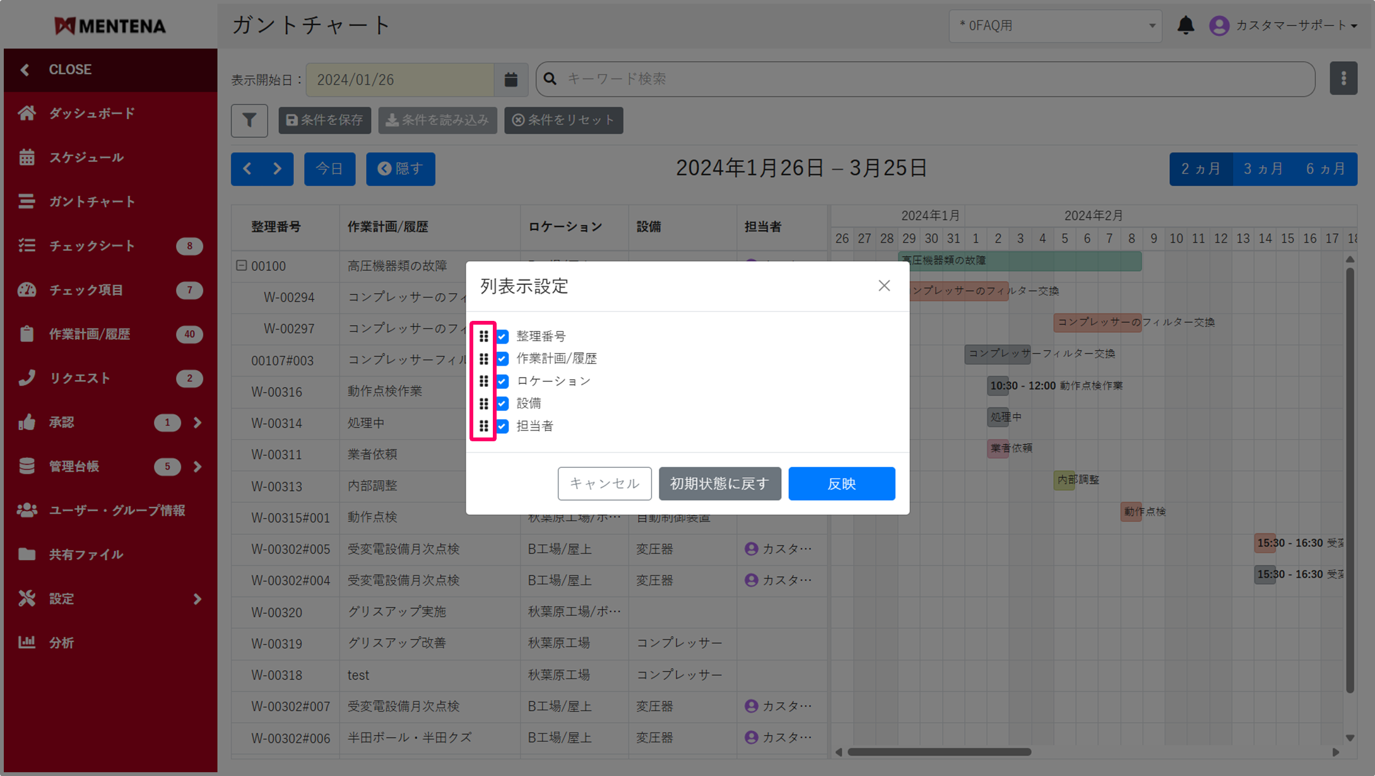Toggle the ロケーション column checkbox
This screenshot has width=1375, height=776.
(502, 381)
